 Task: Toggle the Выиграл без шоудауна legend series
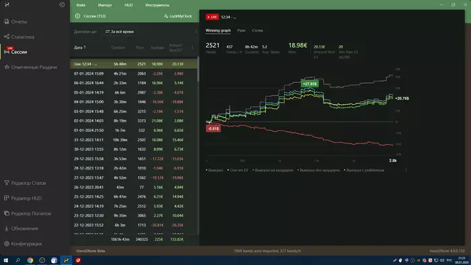pos(318,170)
